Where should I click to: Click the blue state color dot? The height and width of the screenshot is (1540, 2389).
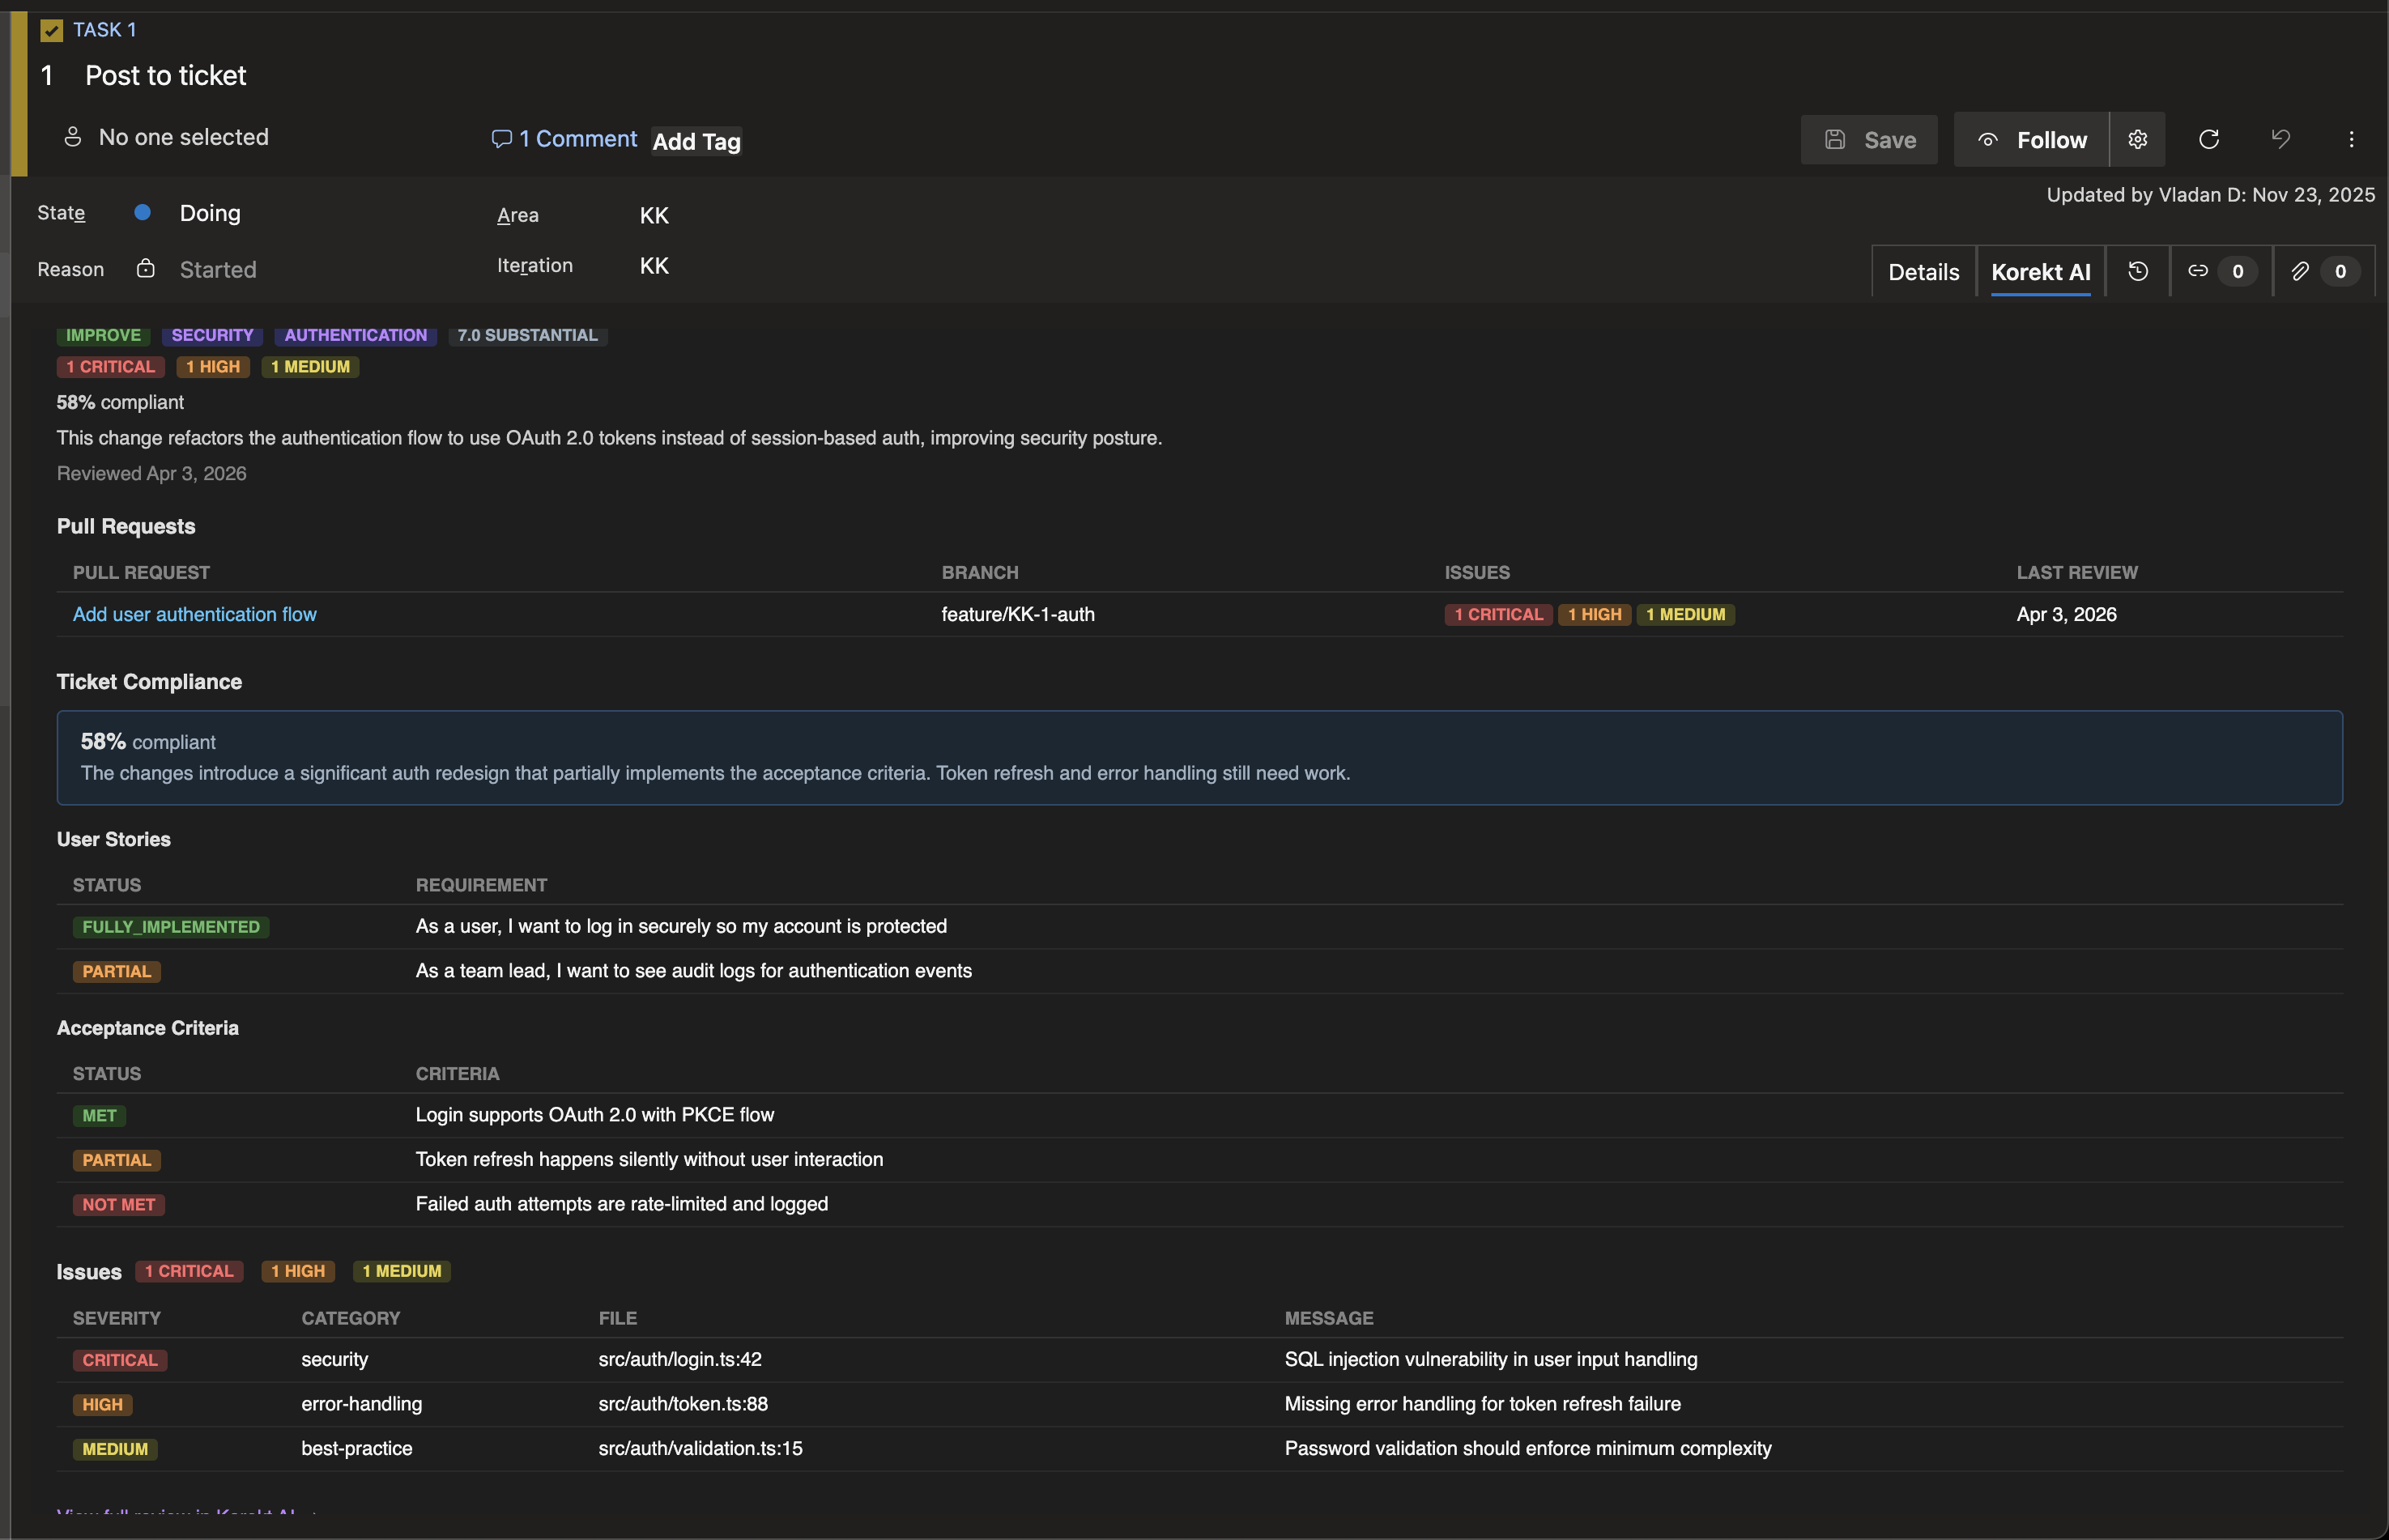point(142,212)
